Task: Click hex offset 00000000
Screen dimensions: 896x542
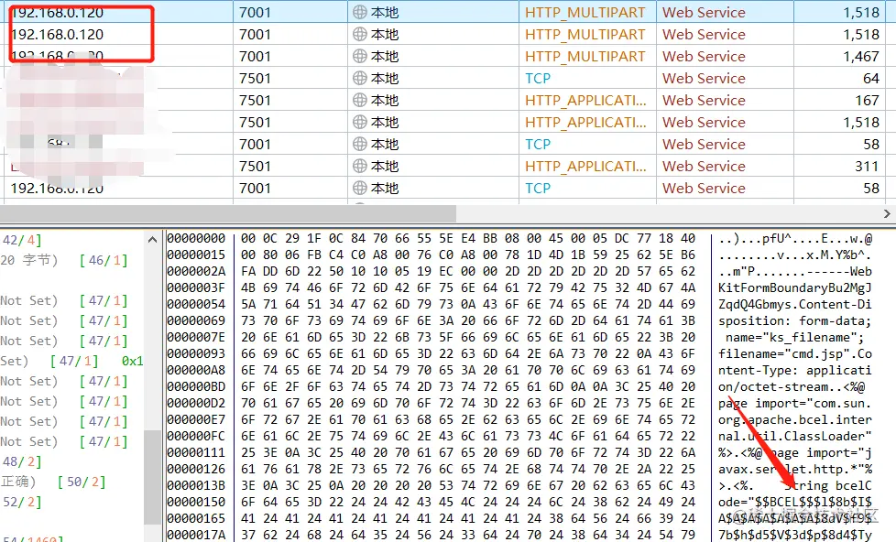Action: [x=197, y=238]
